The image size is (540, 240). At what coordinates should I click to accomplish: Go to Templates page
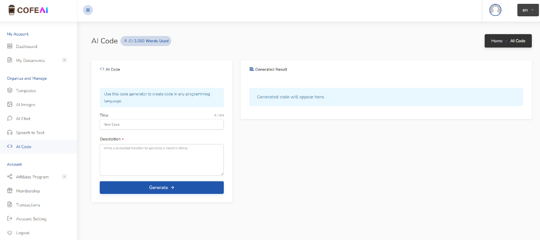coord(26,91)
